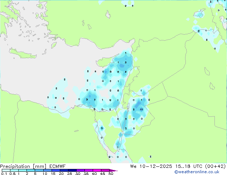Click the weatheronline.co.uk copyright link
This screenshot has height=175, width=227.
197,172
